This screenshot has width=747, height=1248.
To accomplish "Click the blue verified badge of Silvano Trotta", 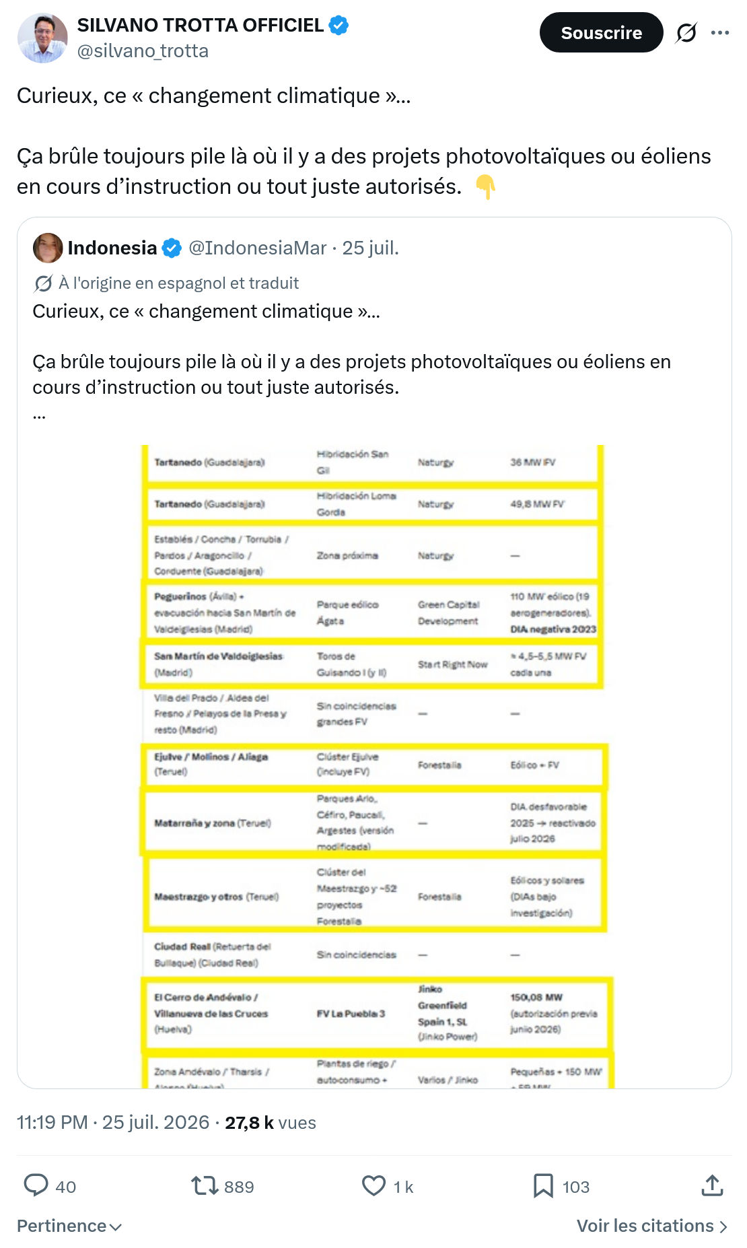I will [x=339, y=26].
